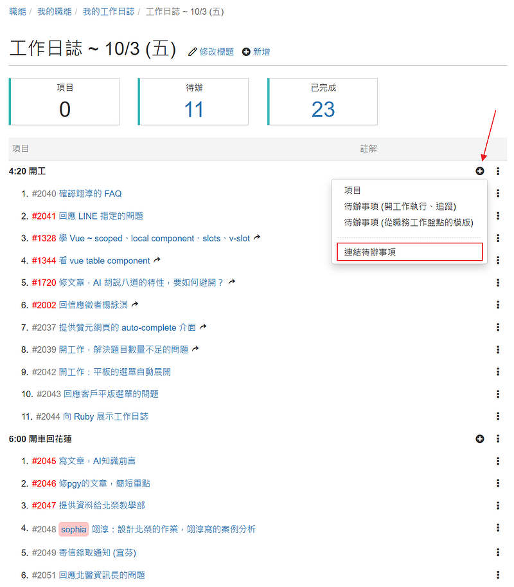The height and width of the screenshot is (587, 514).
Task: Click plus icon beside 6:00 開車回花蓮
Action: tap(479, 439)
